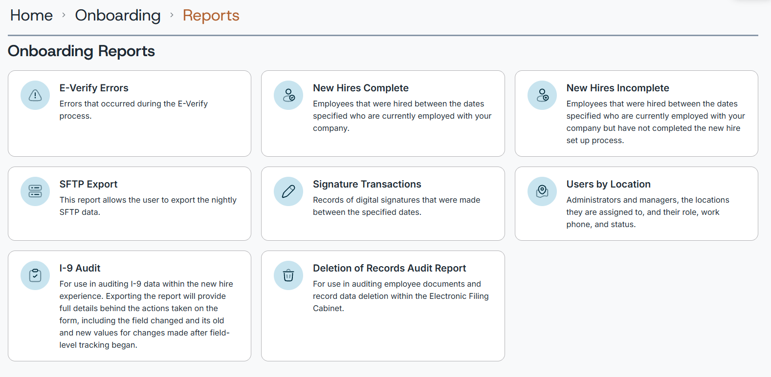This screenshot has width=771, height=377.
Task: Click the E-Verify Errors warning triangle icon
Action: click(35, 95)
